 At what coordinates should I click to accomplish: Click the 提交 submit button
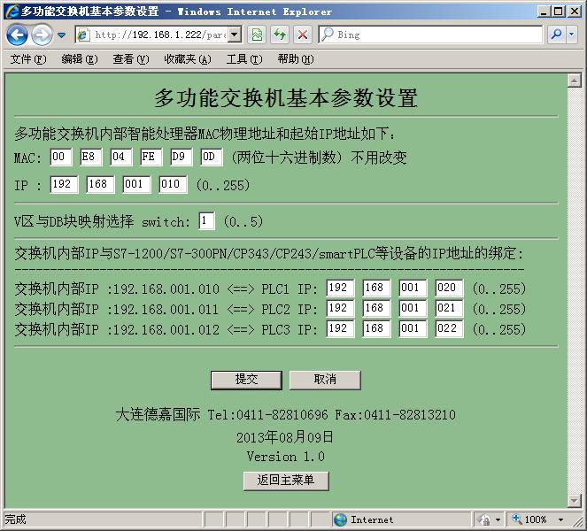pyautogui.click(x=245, y=380)
